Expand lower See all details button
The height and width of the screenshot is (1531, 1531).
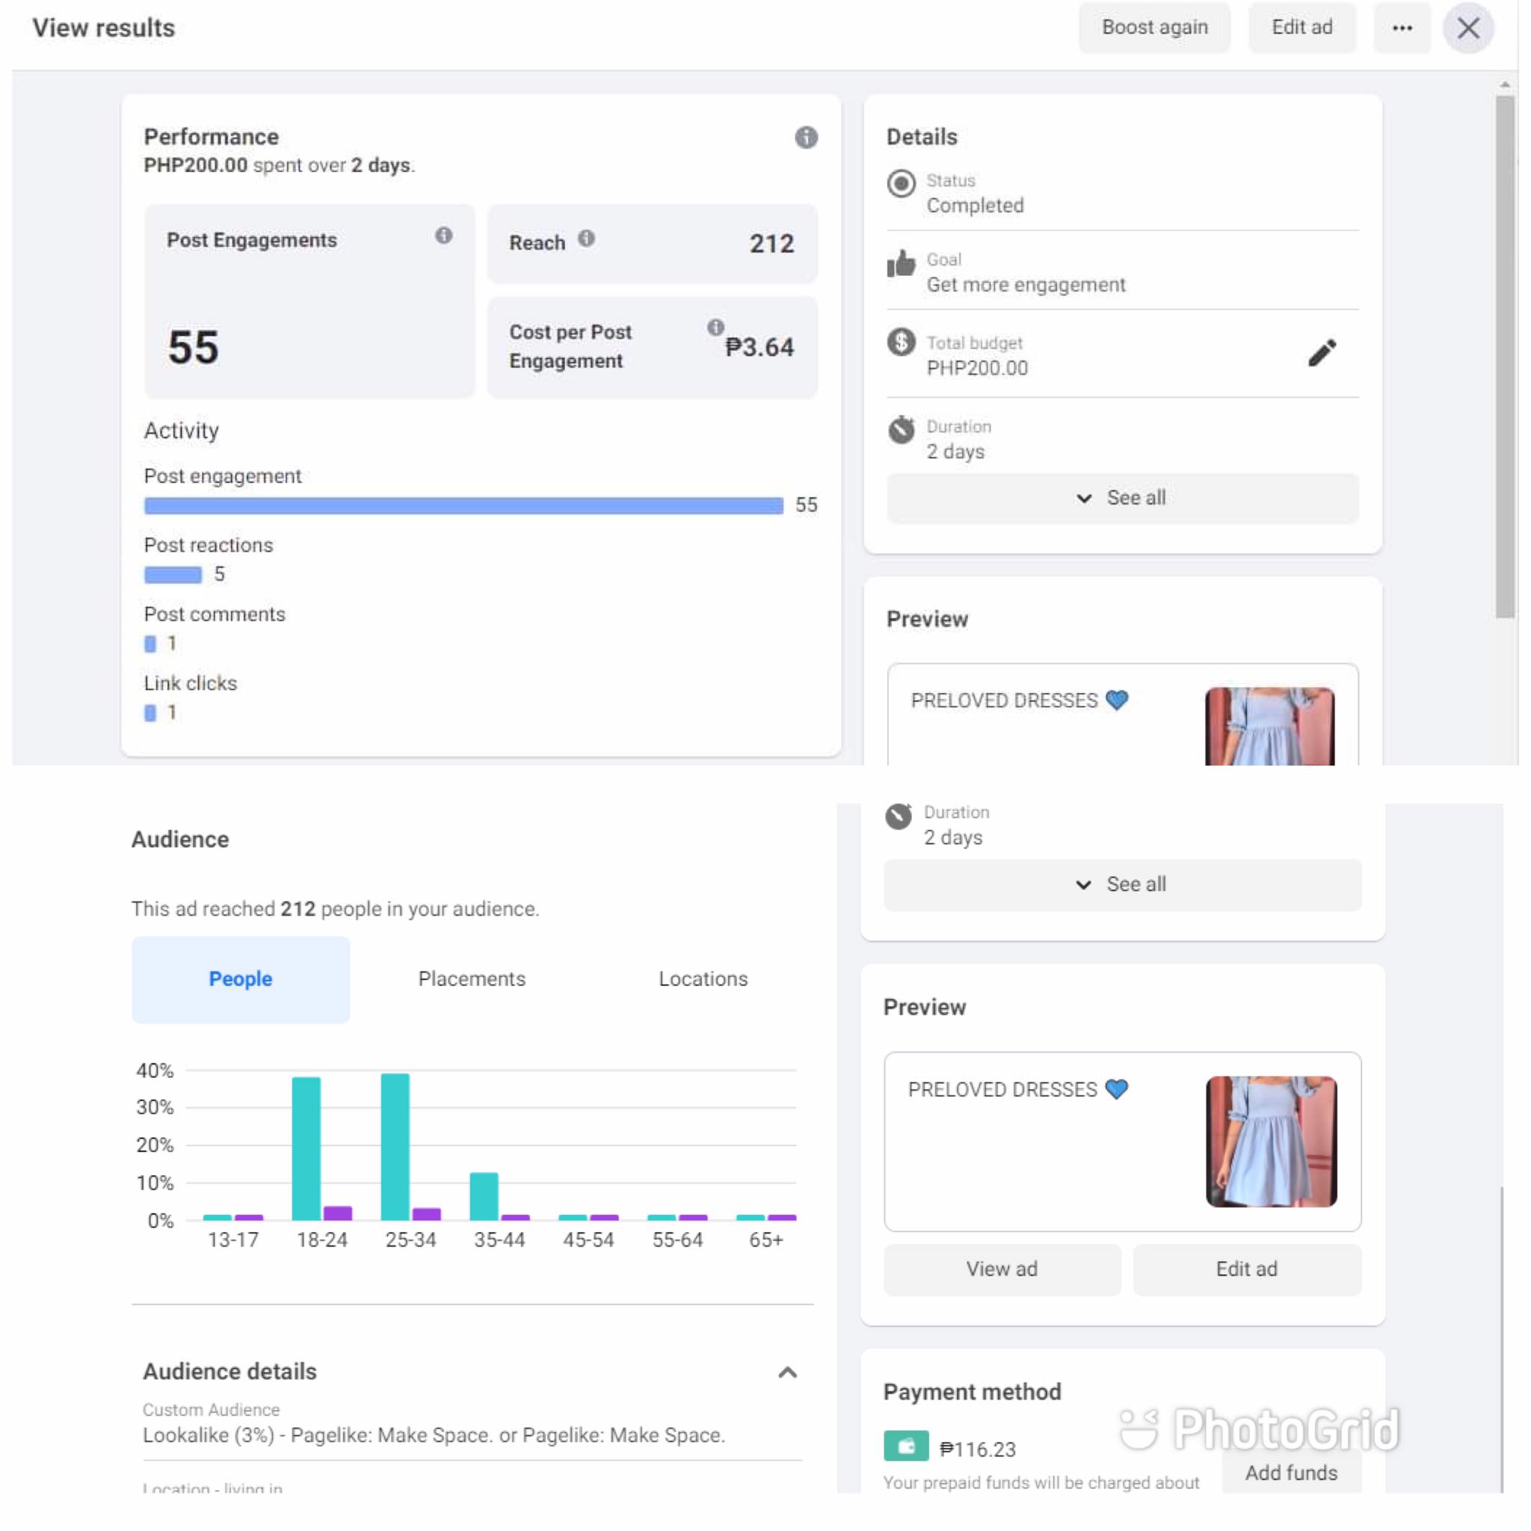pos(1122,884)
